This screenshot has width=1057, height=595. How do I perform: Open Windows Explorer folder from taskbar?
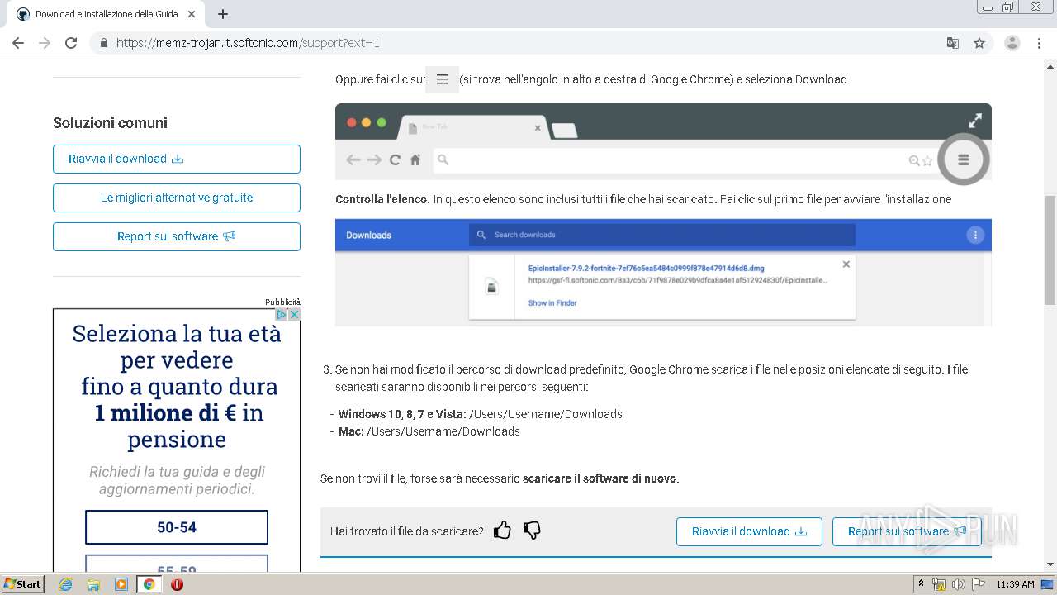pyautogui.click(x=93, y=584)
